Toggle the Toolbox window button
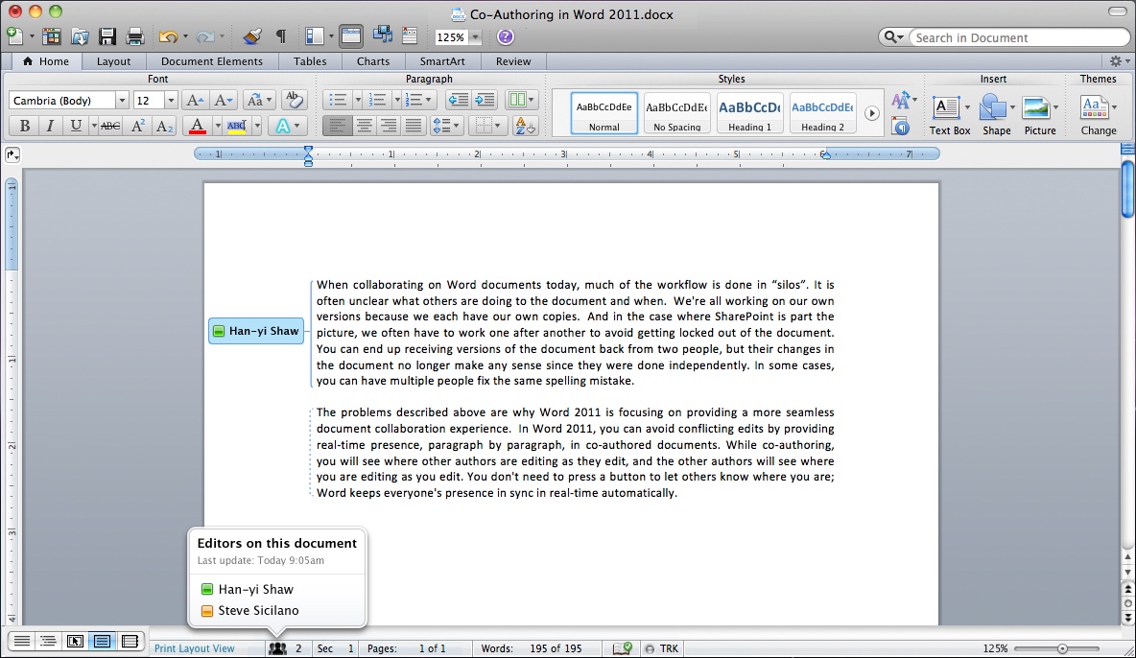Image resolution: width=1136 pixels, height=658 pixels. point(350,36)
